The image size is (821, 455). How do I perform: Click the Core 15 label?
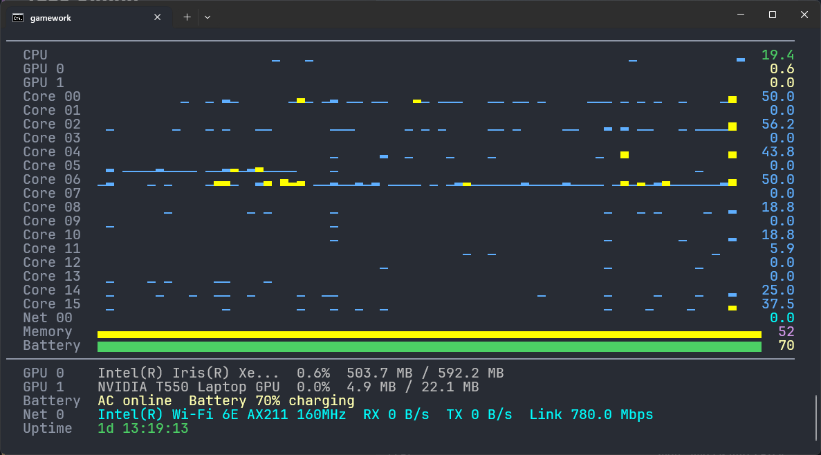(52, 304)
